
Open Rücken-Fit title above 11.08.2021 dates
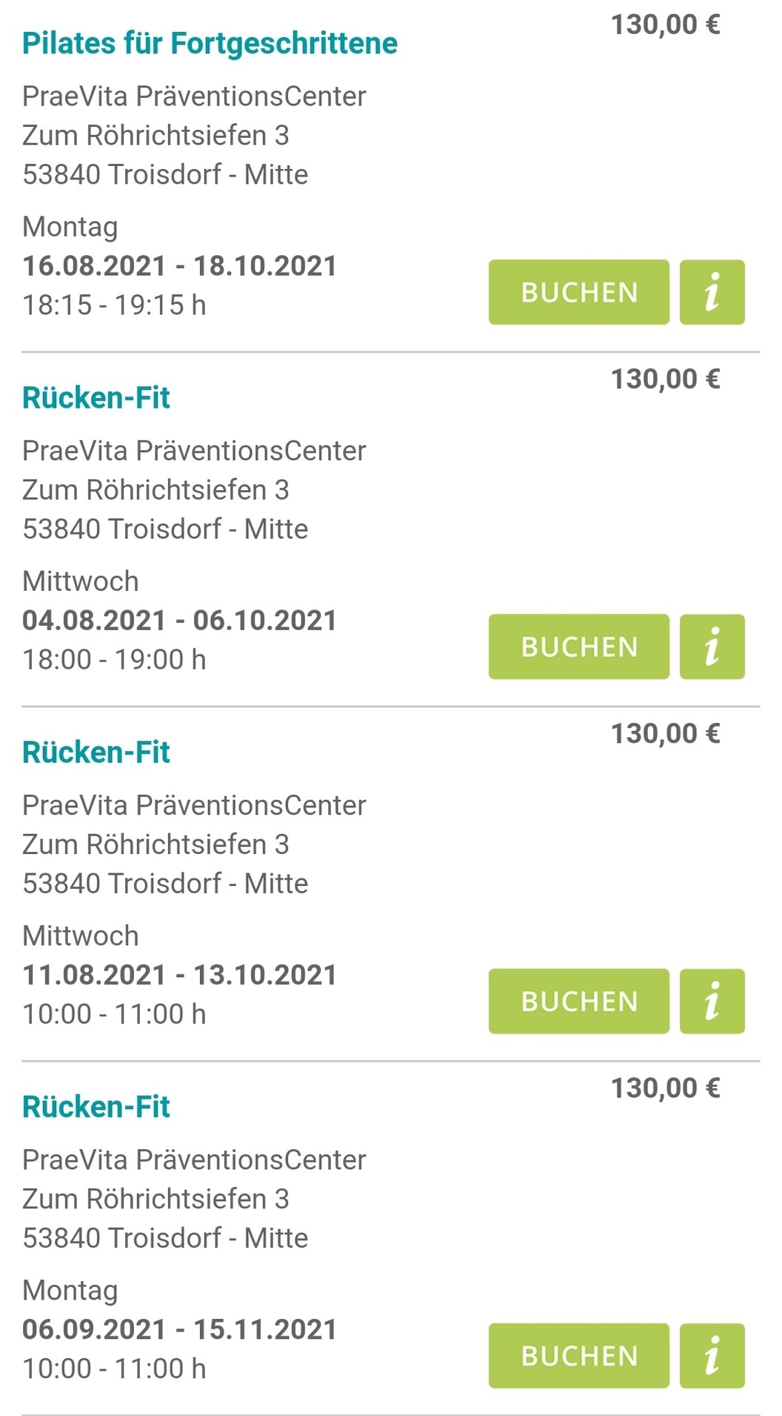click(96, 752)
